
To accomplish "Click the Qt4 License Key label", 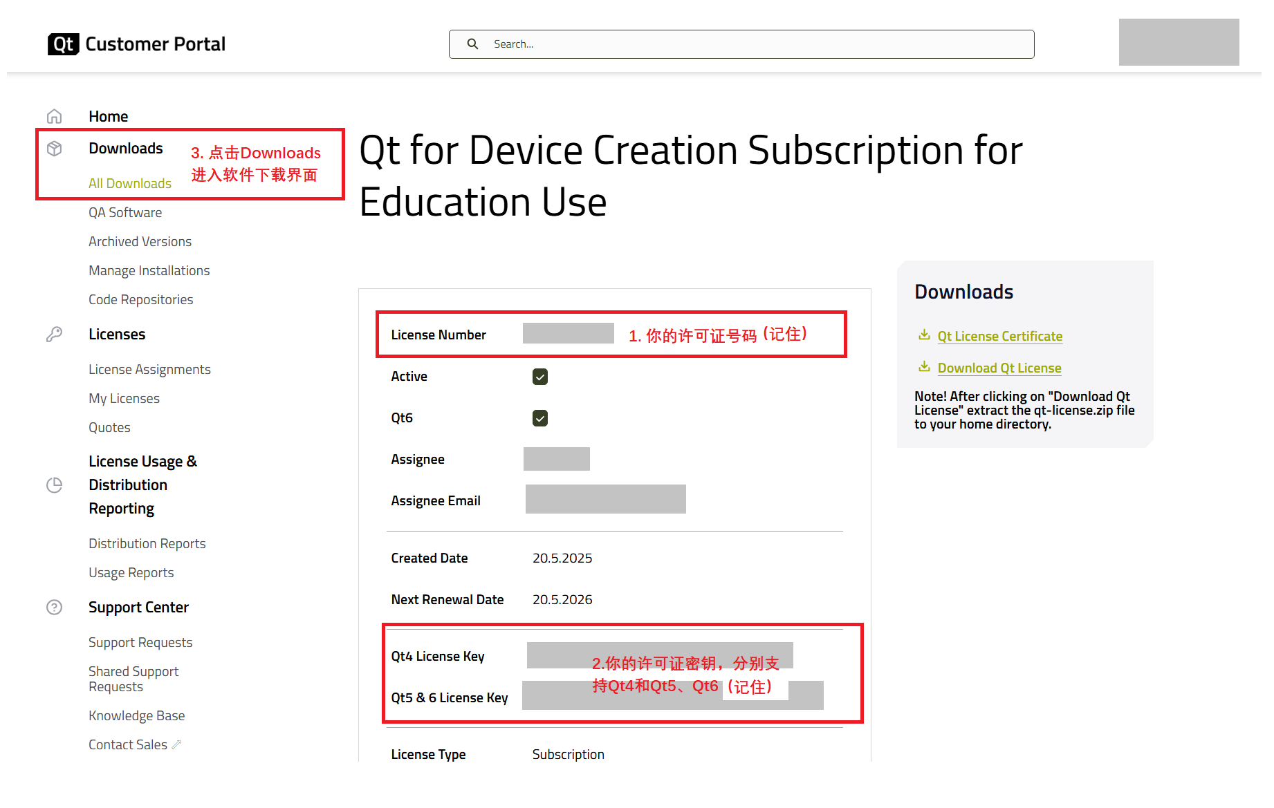I will [x=437, y=657].
